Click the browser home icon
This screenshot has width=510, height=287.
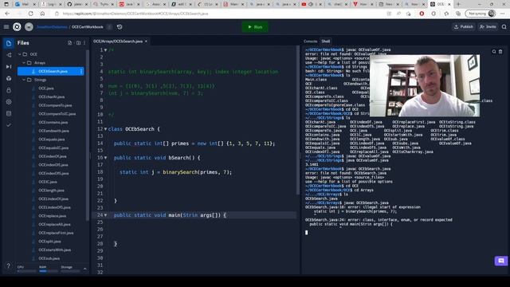click(42, 14)
